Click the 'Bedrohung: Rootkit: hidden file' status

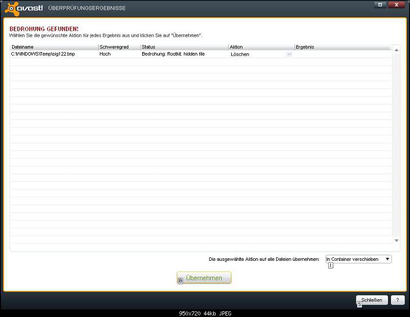click(173, 54)
